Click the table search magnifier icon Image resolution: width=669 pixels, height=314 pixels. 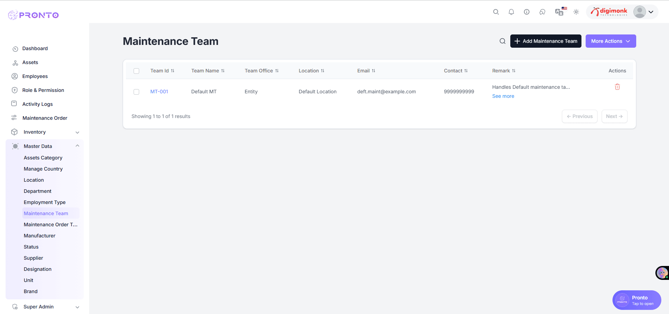502,41
